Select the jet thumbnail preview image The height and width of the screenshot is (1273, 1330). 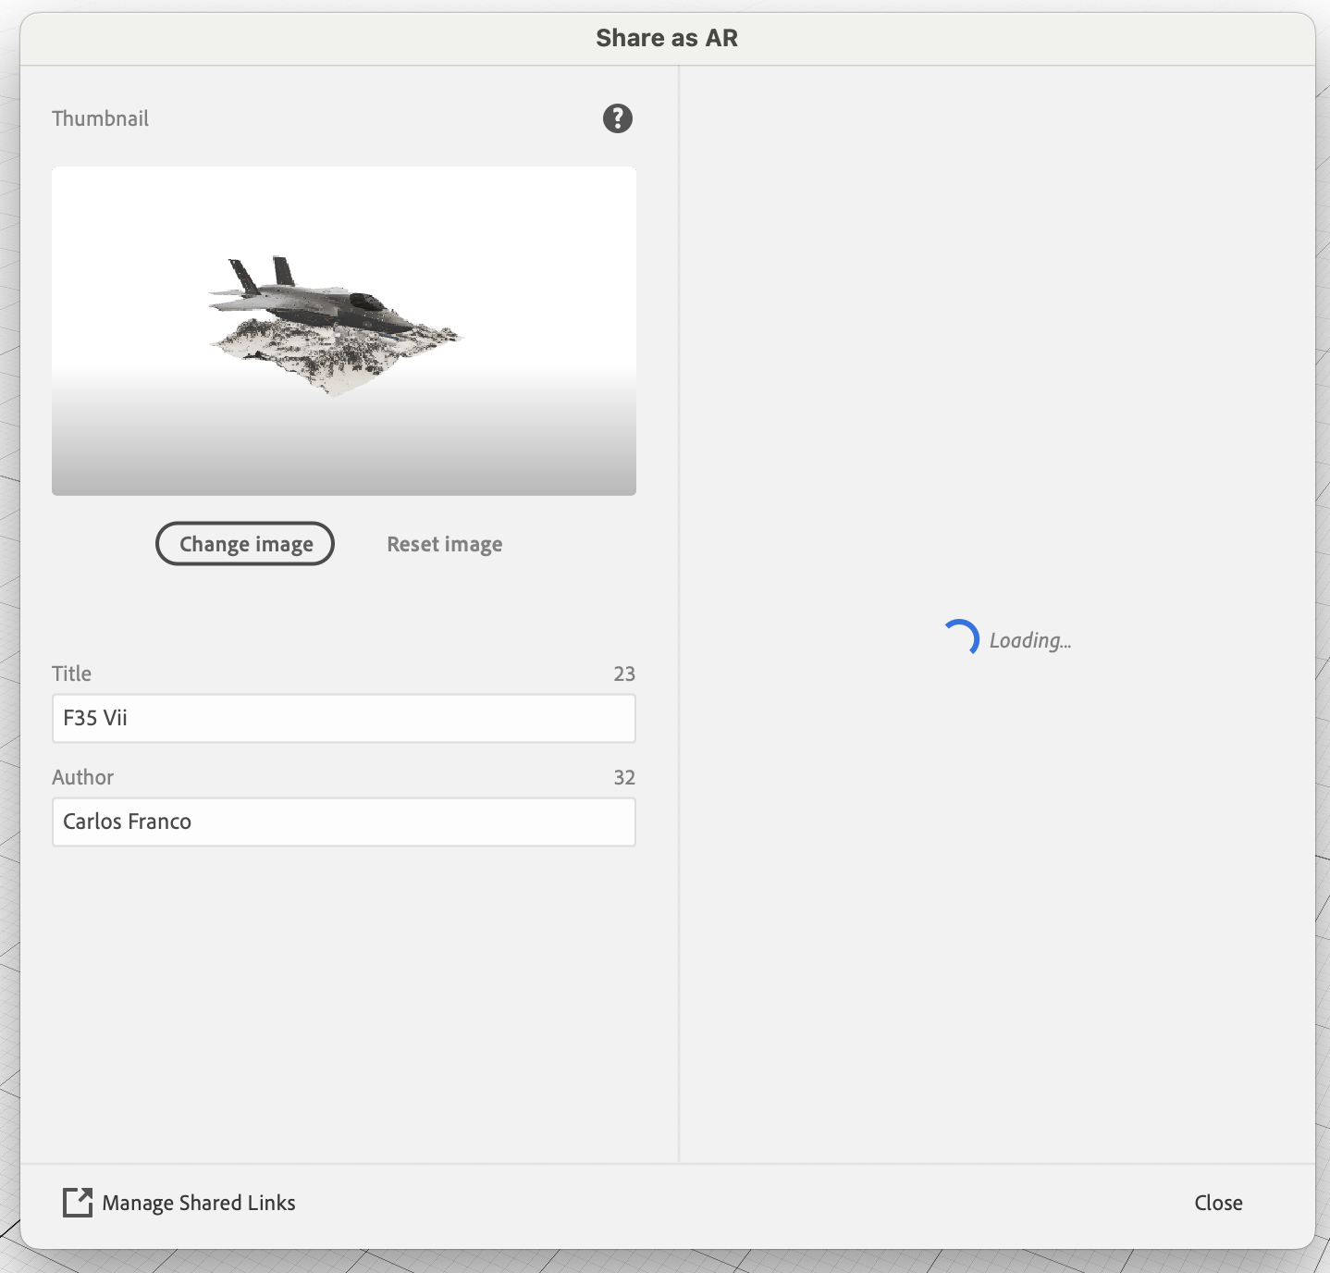click(343, 330)
